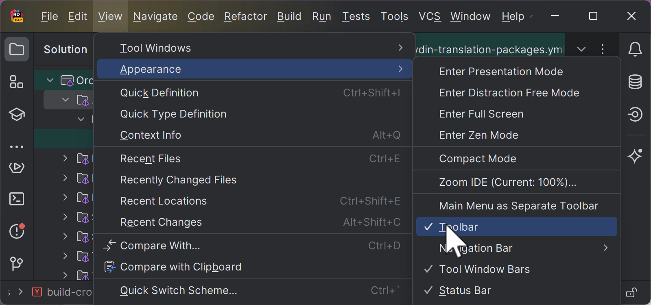Show the Notifications bell icon
Screen dimensions: 651x305
635,50
